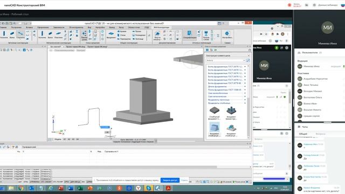Viewport: 345px width, 194px height.
Task: Toggle ОРТО mode in status bar
Action: click(x=67, y=182)
